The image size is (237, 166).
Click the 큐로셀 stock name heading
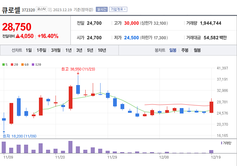(x=11, y=10)
